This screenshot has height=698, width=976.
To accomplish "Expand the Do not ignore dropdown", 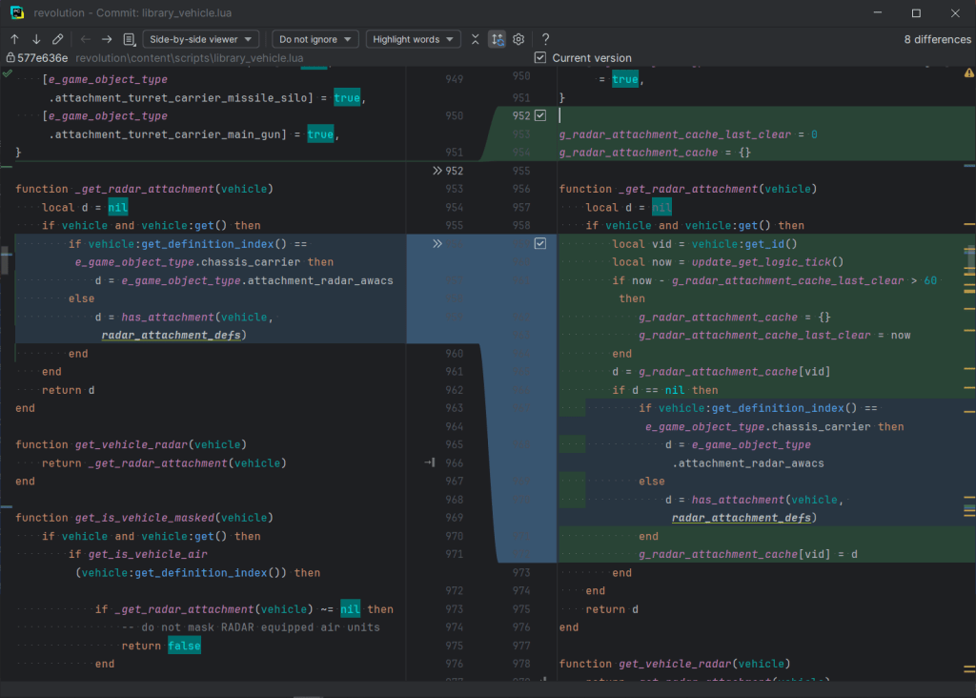I will pyautogui.click(x=315, y=39).
